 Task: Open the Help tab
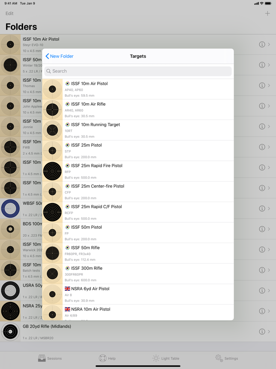(107, 358)
